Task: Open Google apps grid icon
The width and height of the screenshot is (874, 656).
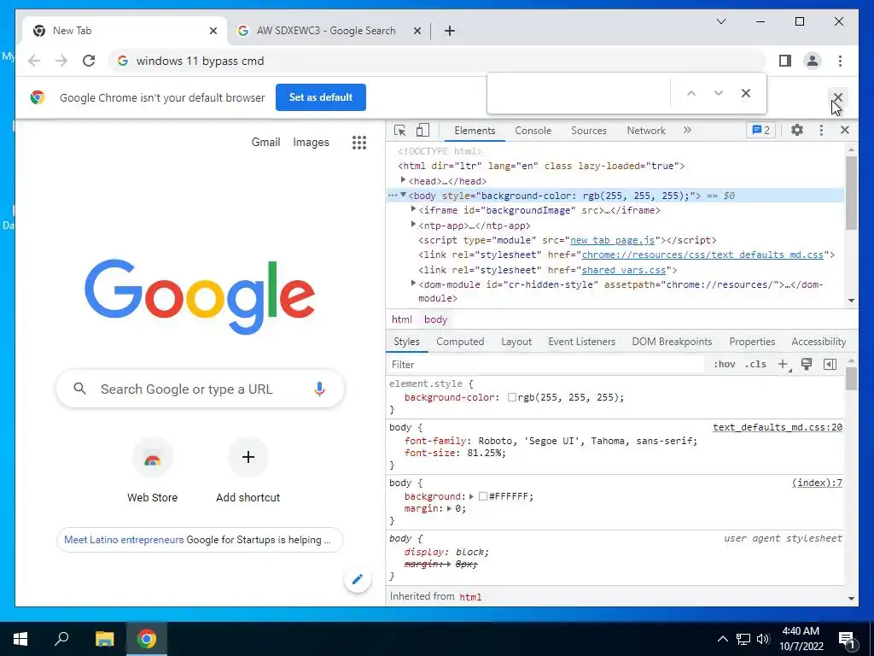Action: (359, 143)
